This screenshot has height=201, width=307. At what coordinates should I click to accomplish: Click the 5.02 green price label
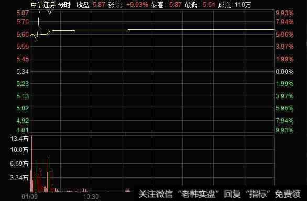[23, 108]
